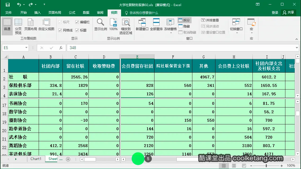Open the Undo history dropdown arrow
Image resolution: width=301 pixels, height=169 pixels.
24,4
